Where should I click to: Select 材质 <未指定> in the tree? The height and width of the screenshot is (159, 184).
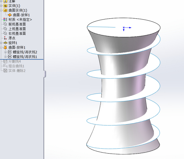tap(20, 20)
